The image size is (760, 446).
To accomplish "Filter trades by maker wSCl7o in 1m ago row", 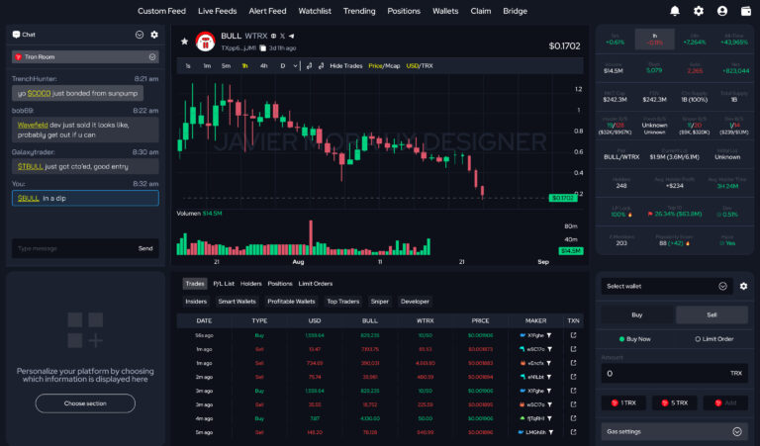I will [549, 349].
